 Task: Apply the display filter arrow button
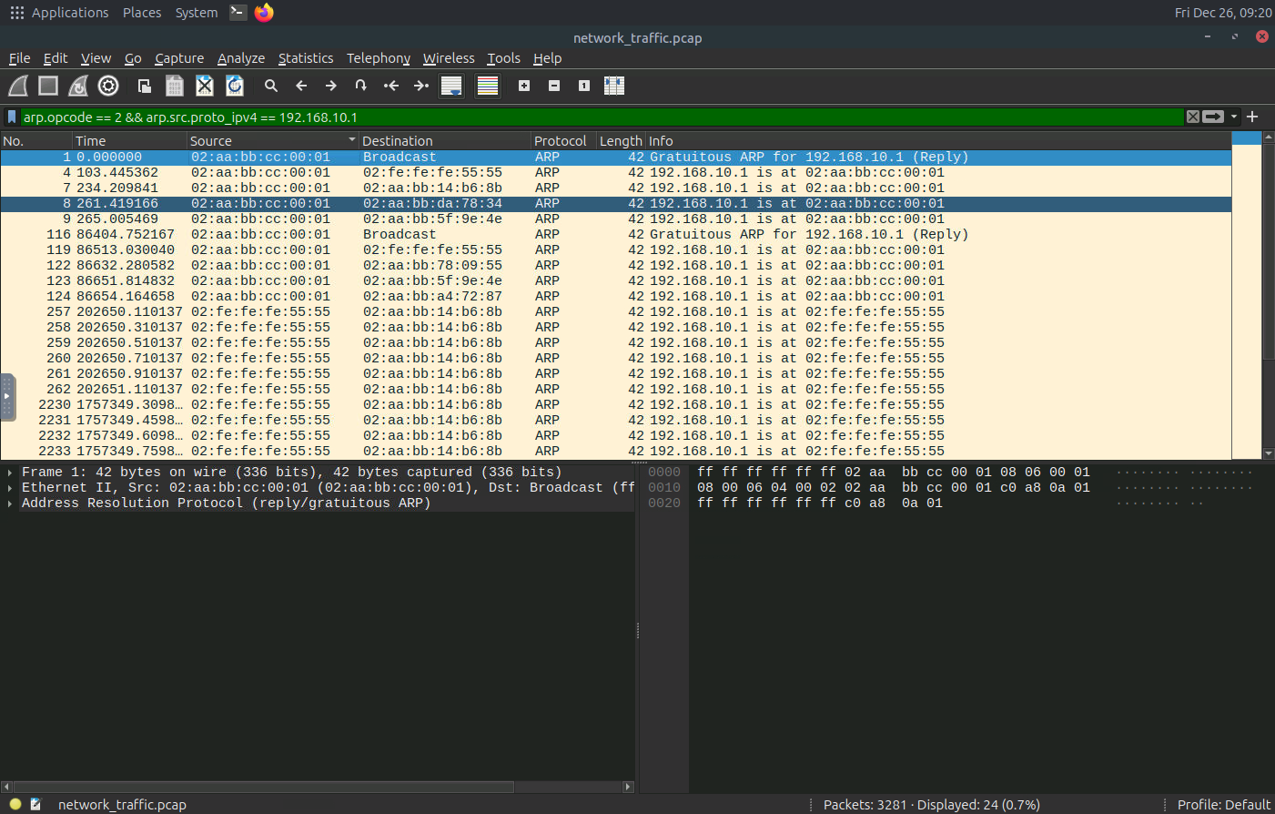click(x=1213, y=117)
